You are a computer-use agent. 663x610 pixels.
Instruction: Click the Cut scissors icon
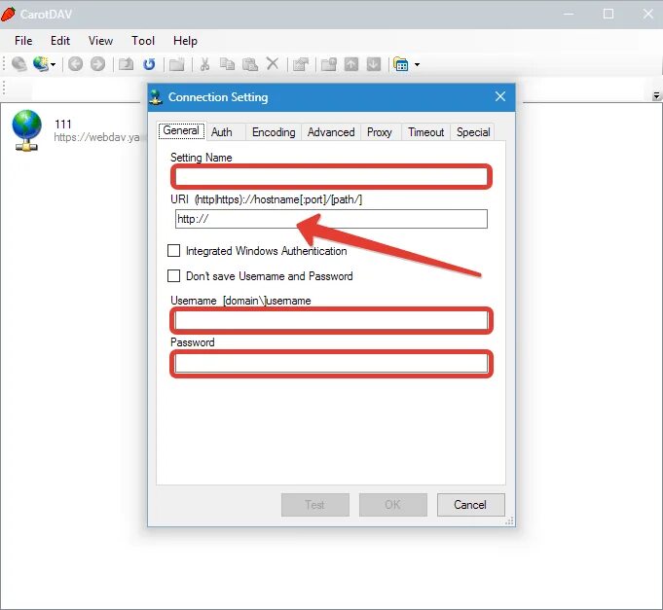[x=204, y=64]
